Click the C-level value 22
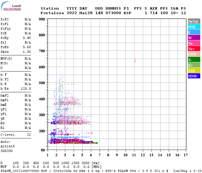The width and height of the screenshot is (202, 173). pos(29,135)
